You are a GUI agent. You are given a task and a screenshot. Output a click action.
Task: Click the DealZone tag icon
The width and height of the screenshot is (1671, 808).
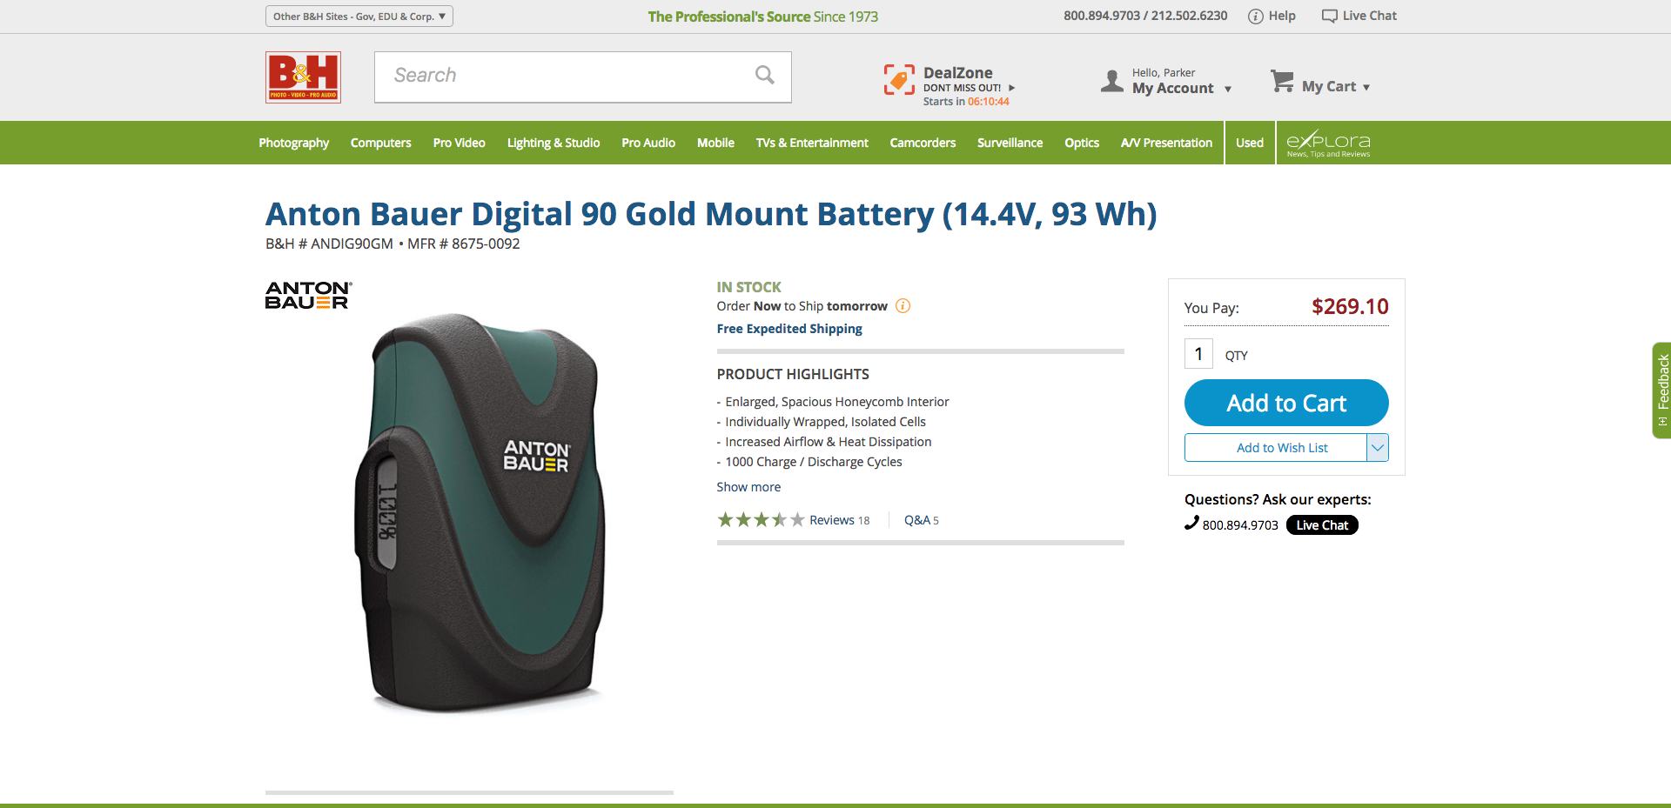899,79
